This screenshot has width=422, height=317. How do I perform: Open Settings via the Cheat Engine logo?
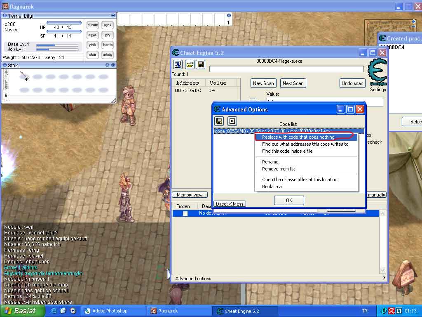[377, 71]
